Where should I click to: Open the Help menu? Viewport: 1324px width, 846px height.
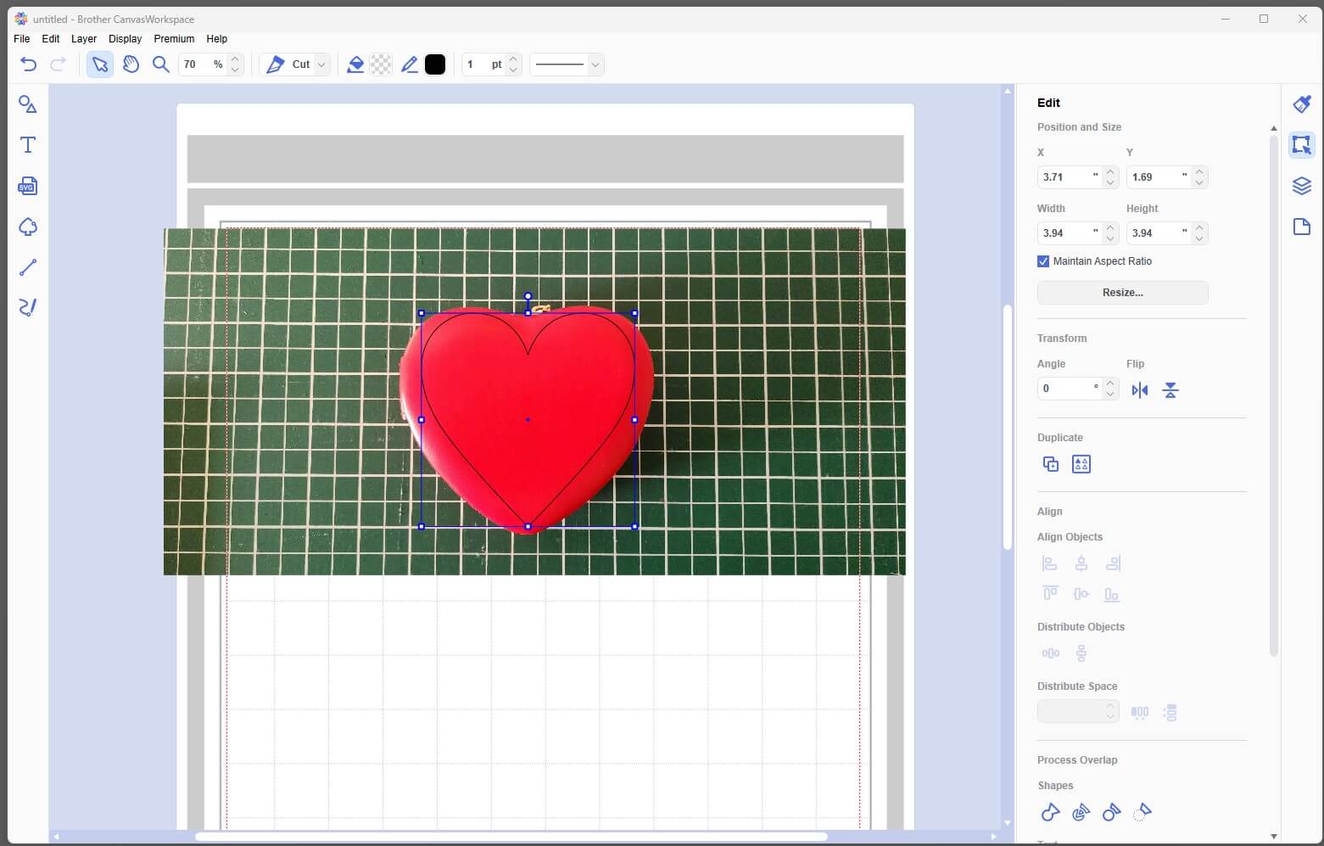coord(217,39)
